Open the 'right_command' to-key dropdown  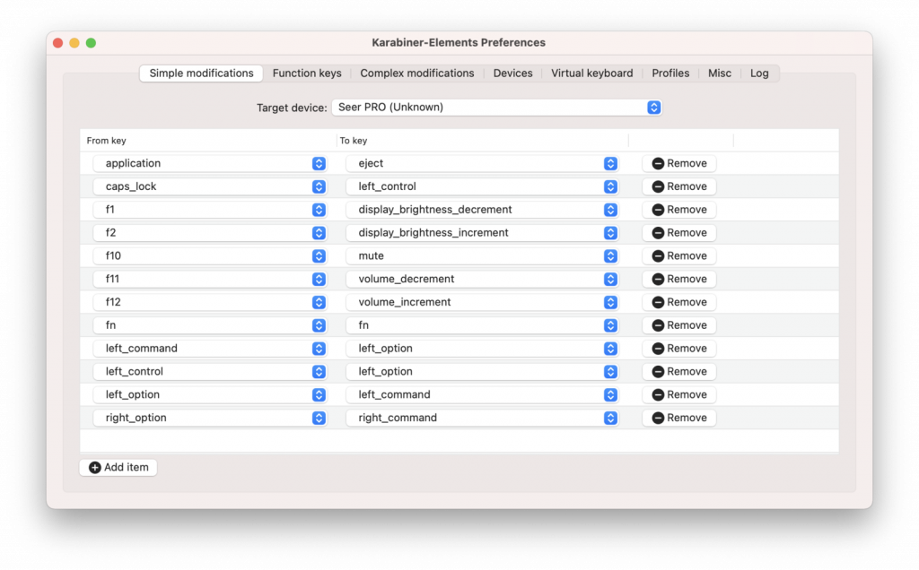point(482,418)
